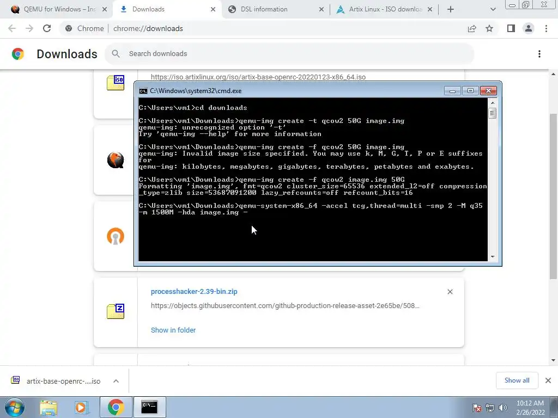Open the Action Center flag icon
This screenshot has width=558, height=418.
point(477,408)
